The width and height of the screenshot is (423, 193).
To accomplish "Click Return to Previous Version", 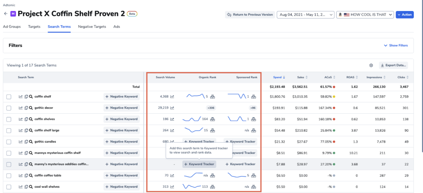I will click(250, 14).
